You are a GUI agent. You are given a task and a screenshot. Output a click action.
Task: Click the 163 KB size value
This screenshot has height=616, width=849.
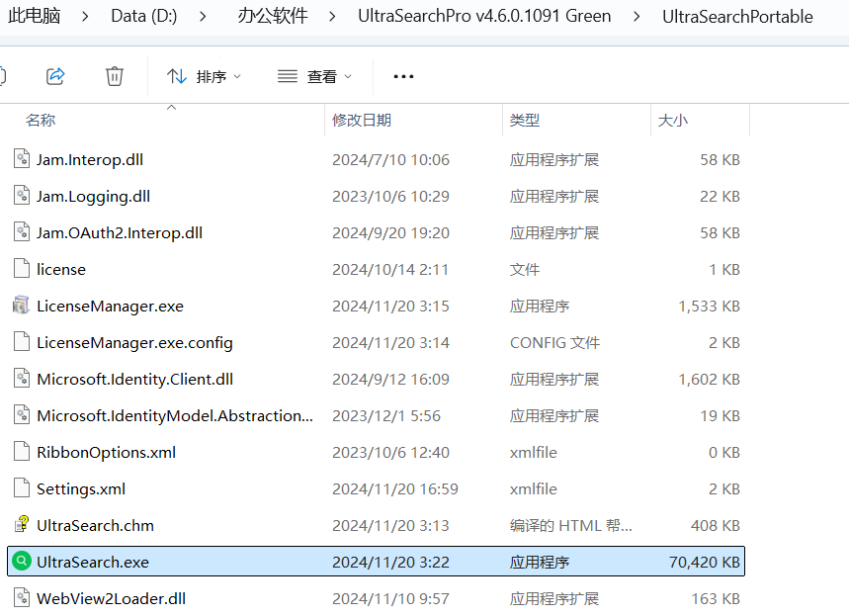point(716,598)
